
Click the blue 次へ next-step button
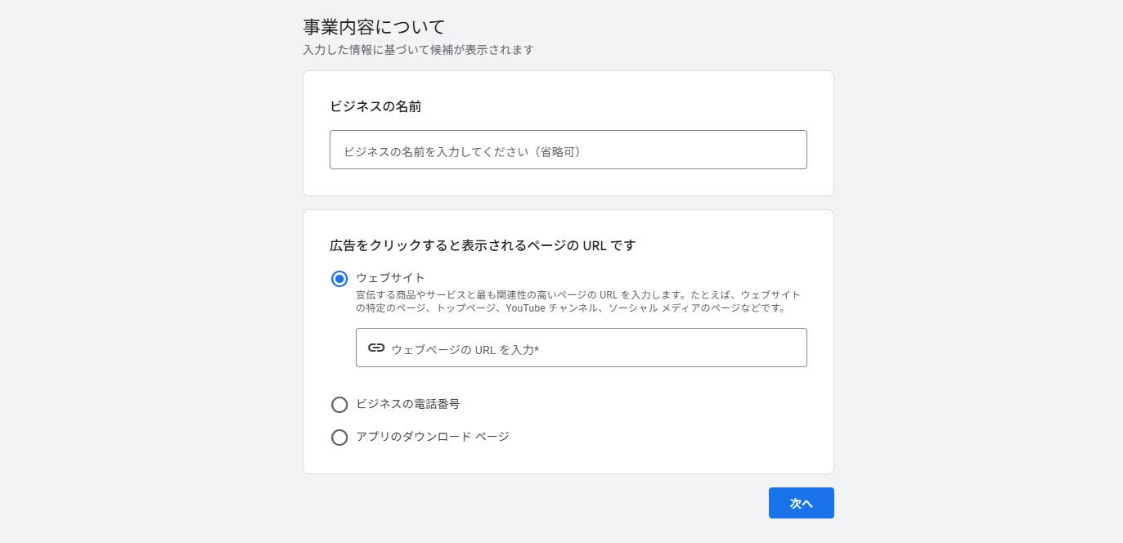point(800,503)
